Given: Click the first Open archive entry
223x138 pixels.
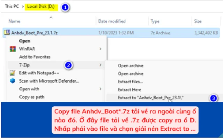Looking at the screenshot, I should point(131,66).
